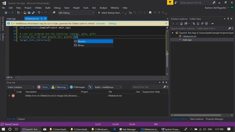
Task: Click the Sync with Active Document icon
Action: [194, 23]
